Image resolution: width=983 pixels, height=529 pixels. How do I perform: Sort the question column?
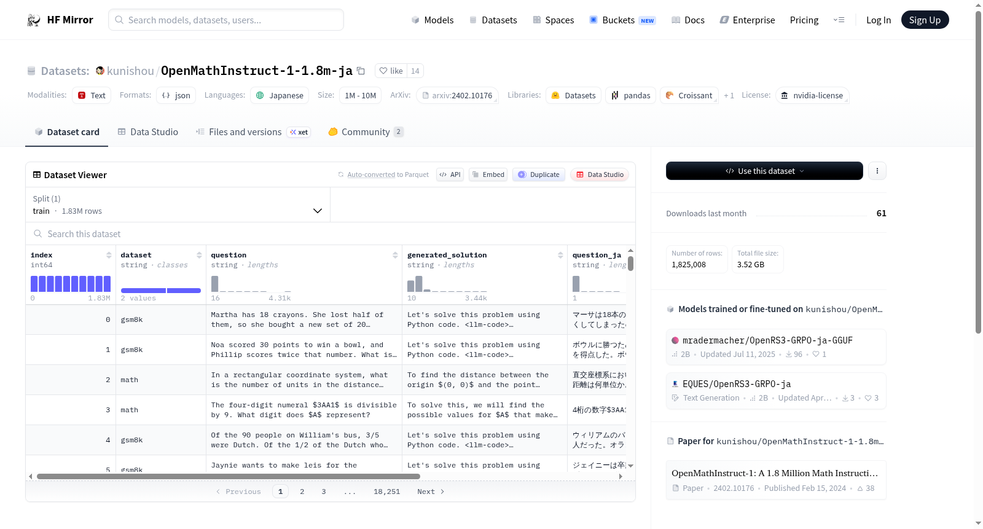(x=395, y=255)
